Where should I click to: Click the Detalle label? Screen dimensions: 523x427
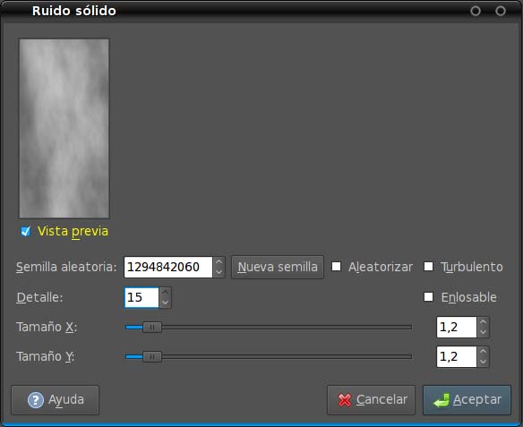pos(39,297)
